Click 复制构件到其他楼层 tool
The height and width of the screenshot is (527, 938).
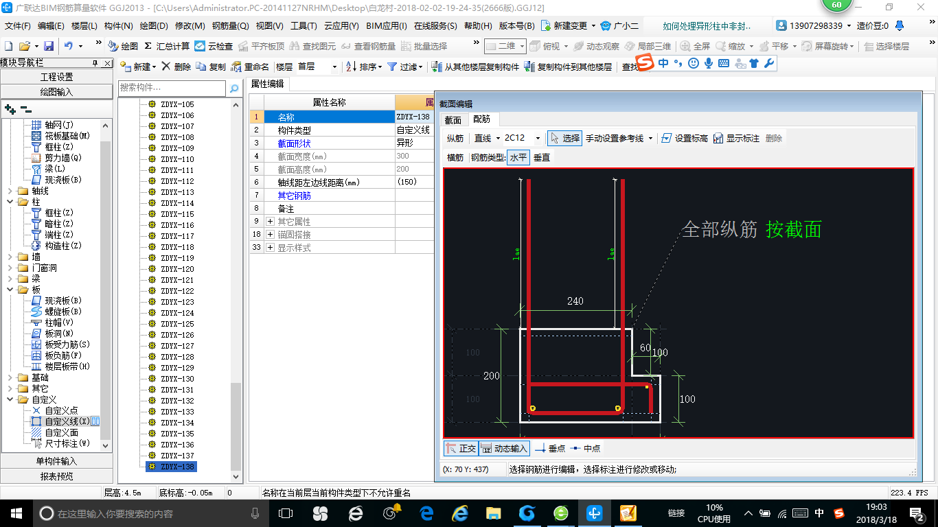coord(568,67)
